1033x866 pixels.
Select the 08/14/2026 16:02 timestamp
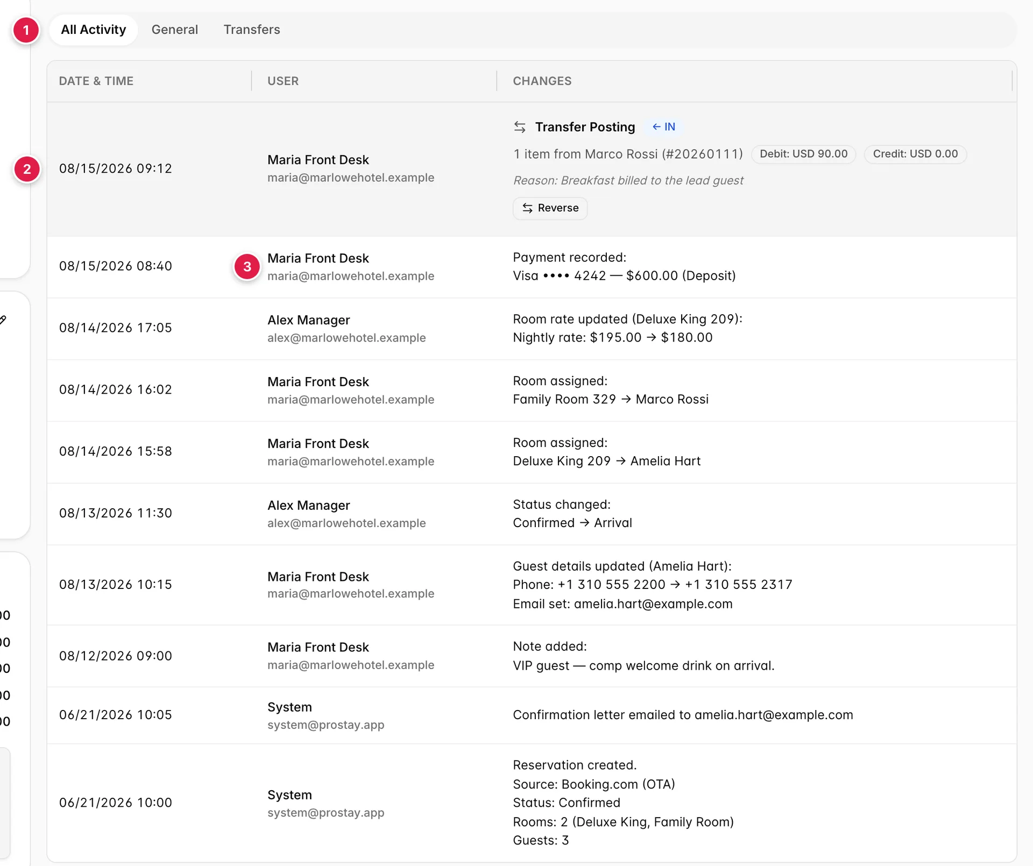tap(116, 389)
